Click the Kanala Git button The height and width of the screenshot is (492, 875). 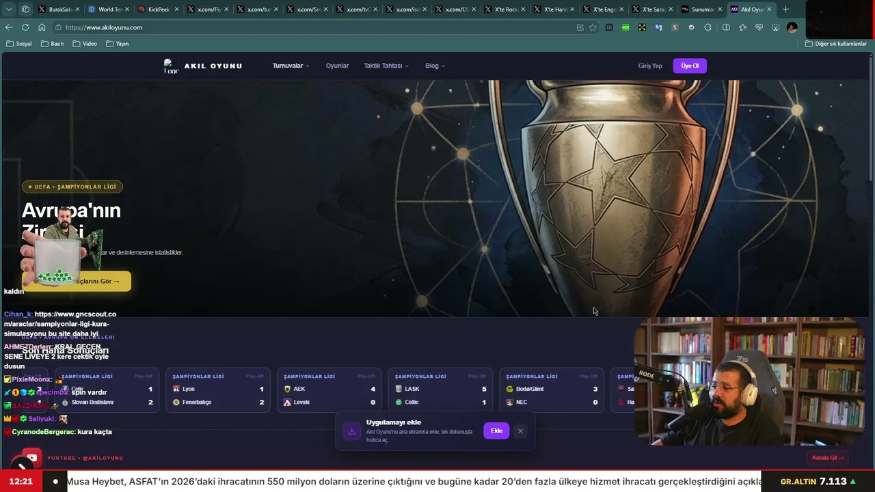click(x=828, y=458)
